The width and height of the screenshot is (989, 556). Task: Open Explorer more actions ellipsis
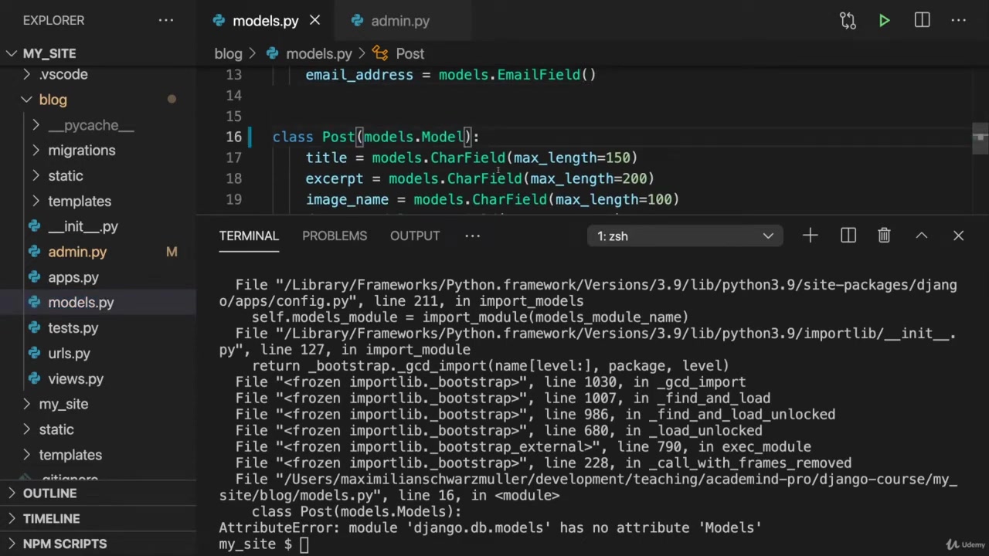pyautogui.click(x=166, y=21)
